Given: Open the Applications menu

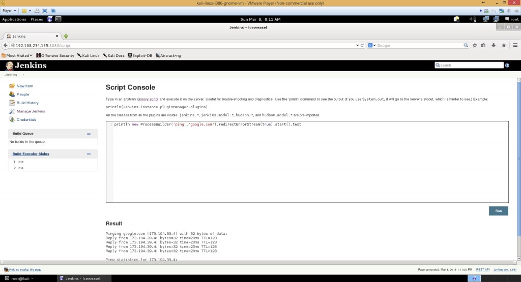Looking at the screenshot, I should pos(14,19).
